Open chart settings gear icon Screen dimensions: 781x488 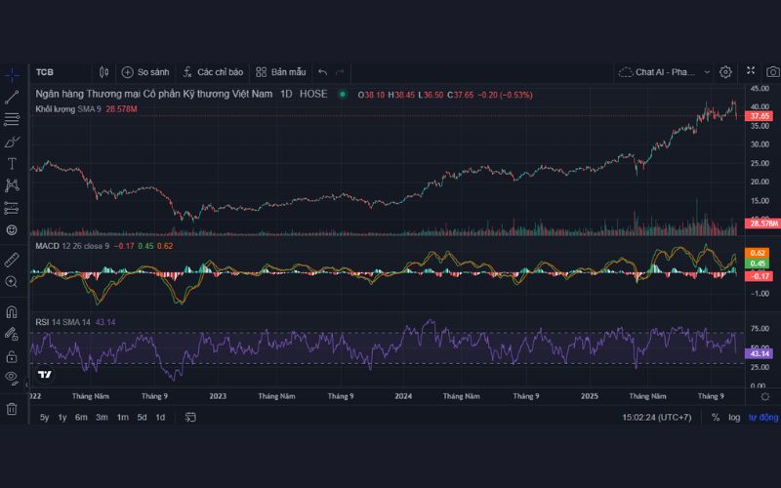click(725, 72)
